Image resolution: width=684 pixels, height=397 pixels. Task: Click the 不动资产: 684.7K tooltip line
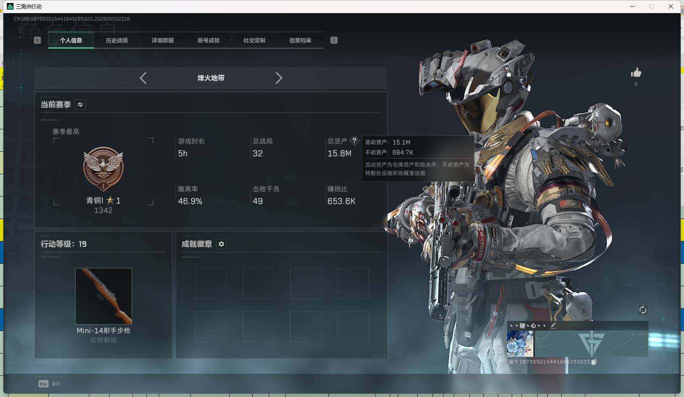tap(389, 152)
